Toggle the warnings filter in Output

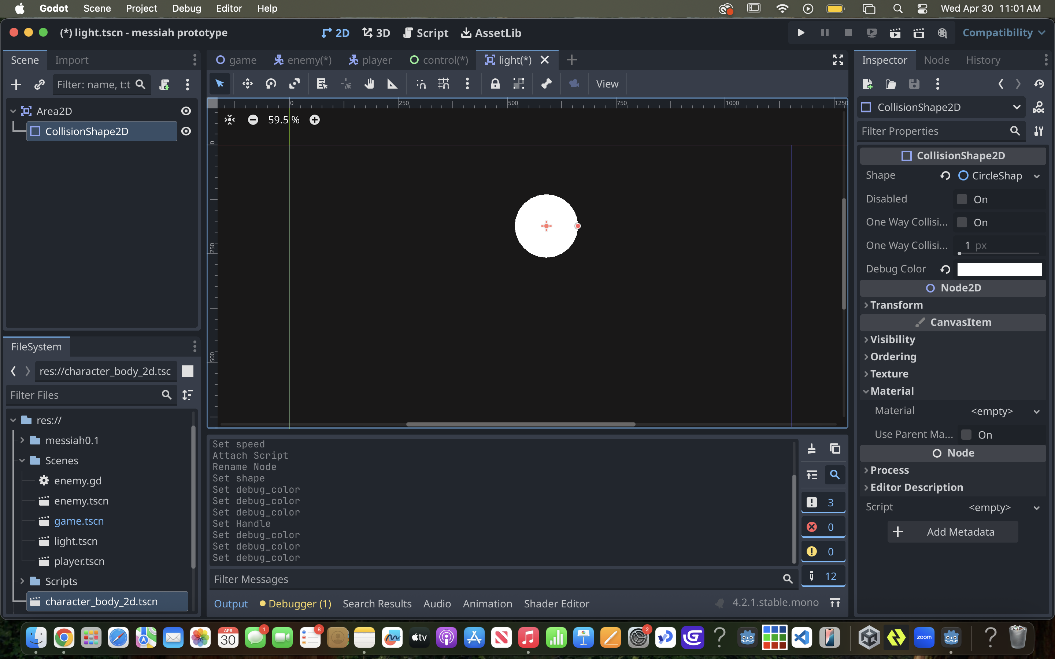click(x=823, y=551)
